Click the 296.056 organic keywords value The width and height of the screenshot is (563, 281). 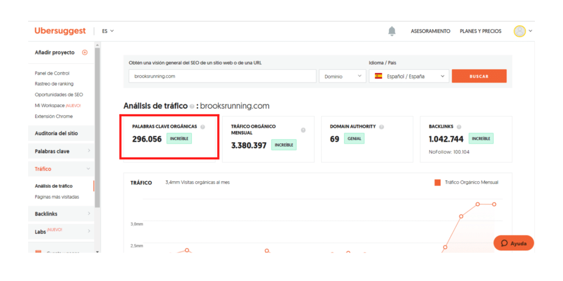tap(147, 139)
